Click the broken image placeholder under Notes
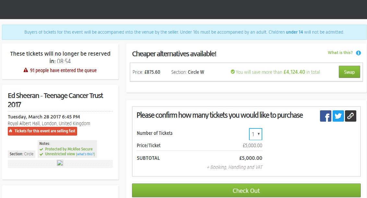 [60, 163]
